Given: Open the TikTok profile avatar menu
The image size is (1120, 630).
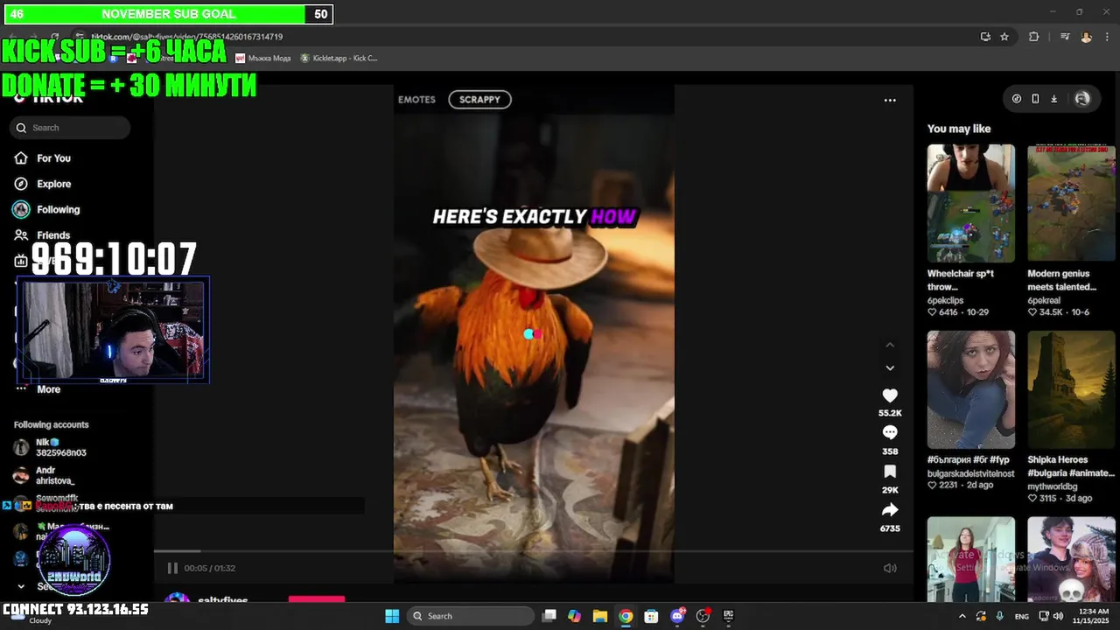Looking at the screenshot, I should (x=1082, y=99).
